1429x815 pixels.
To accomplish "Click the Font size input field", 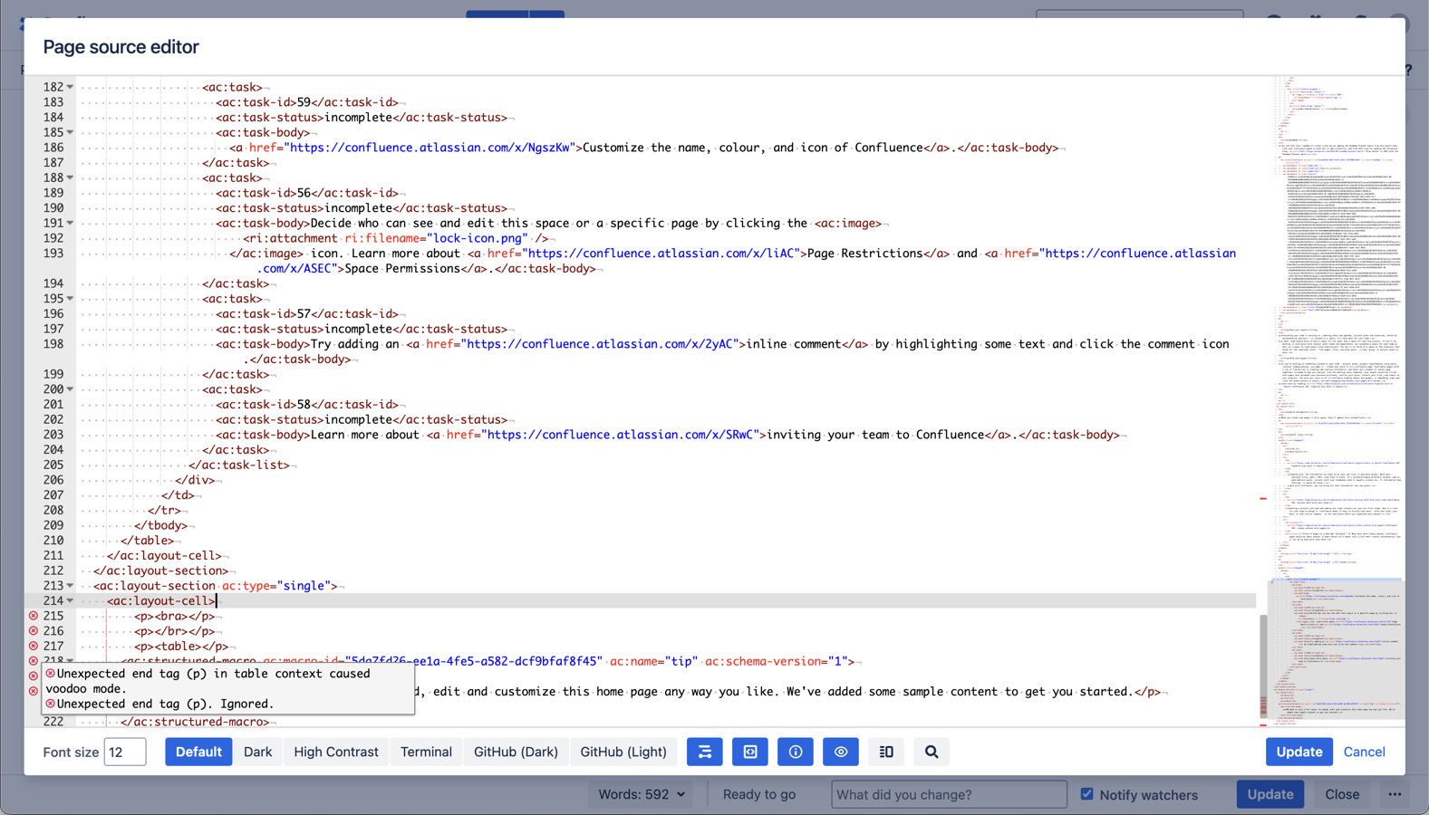I will tap(125, 752).
